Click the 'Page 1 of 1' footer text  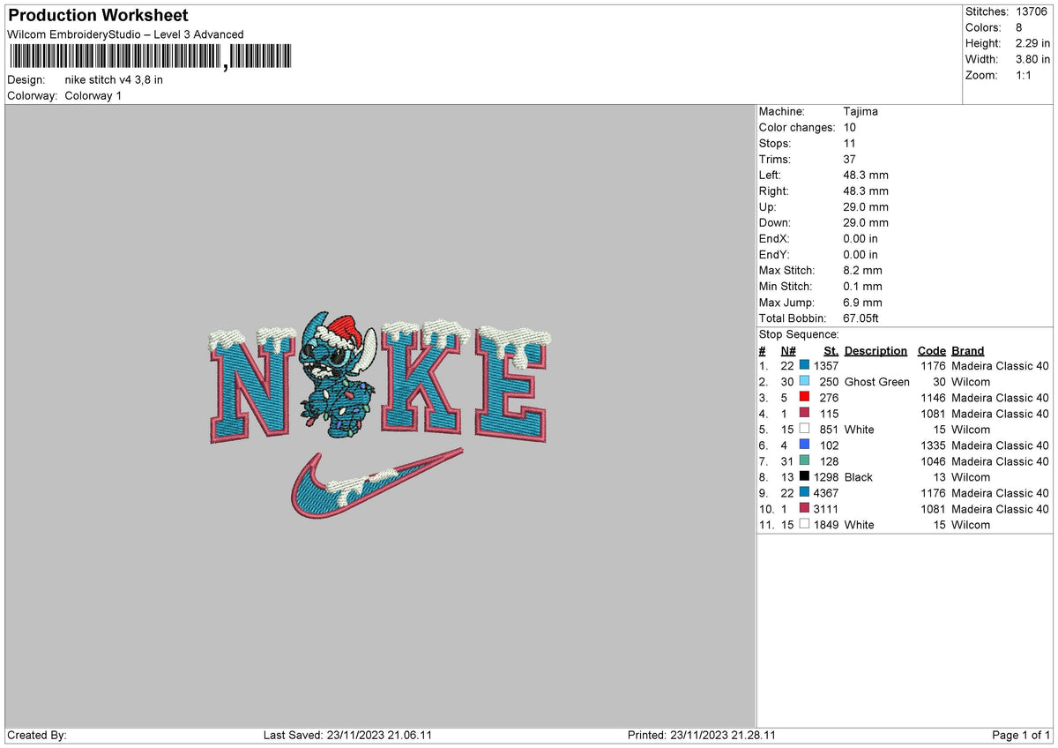(1021, 735)
